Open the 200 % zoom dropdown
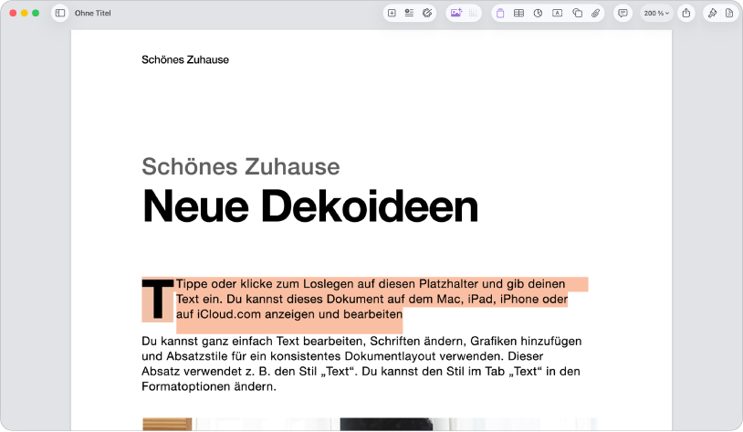This screenshot has width=743, height=432. point(656,14)
